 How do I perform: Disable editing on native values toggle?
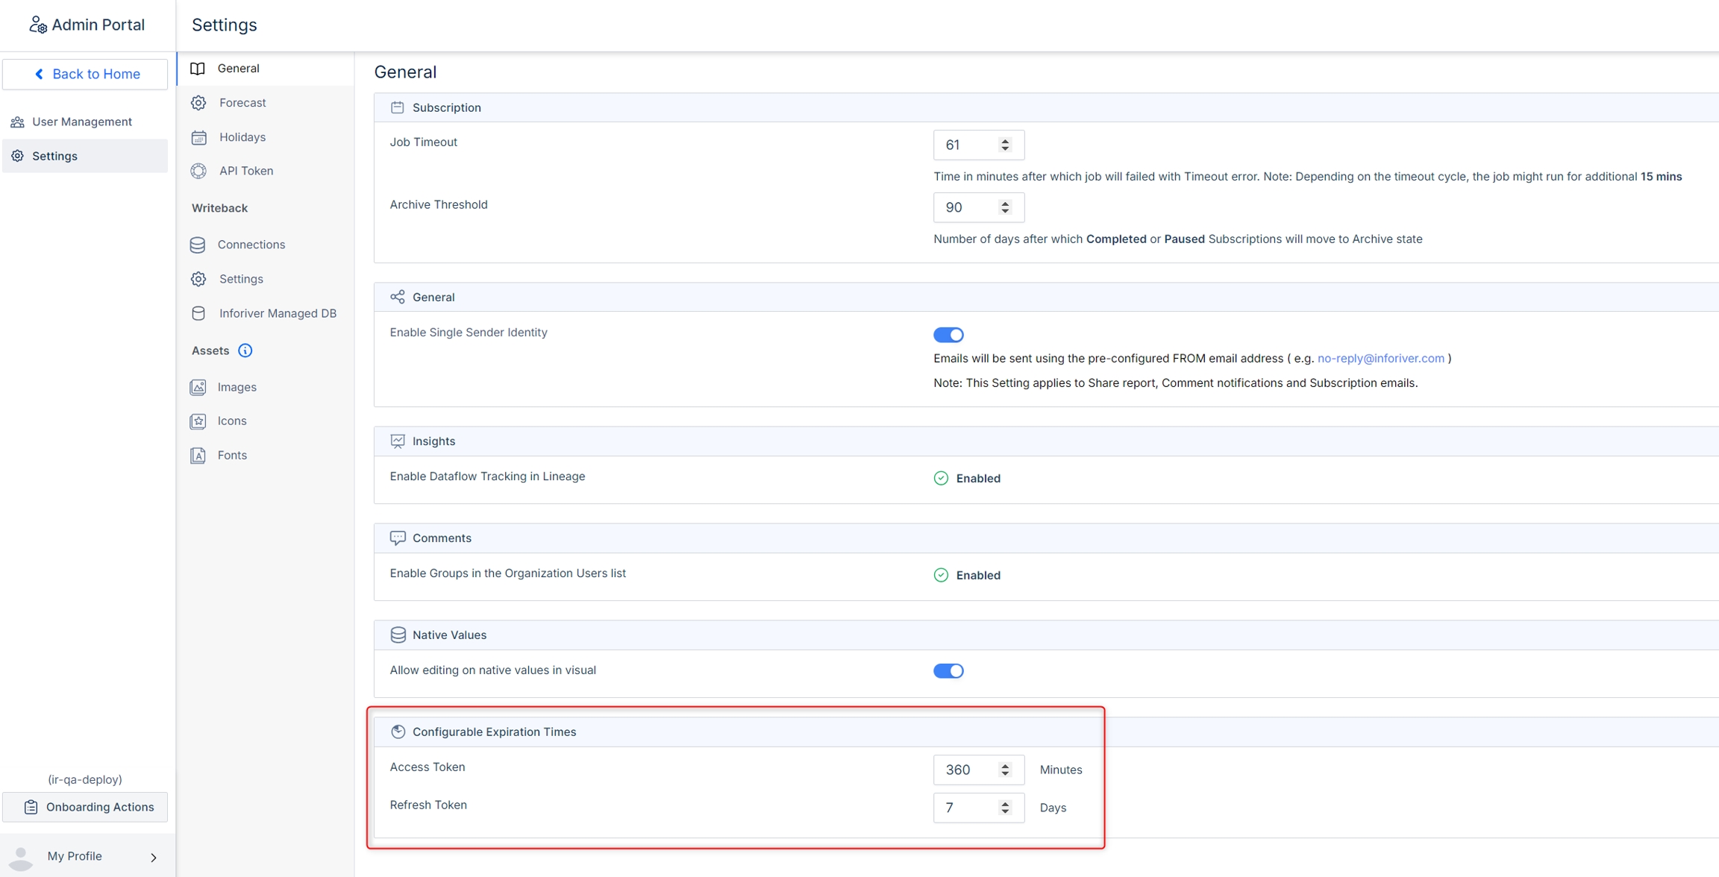coord(948,670)
